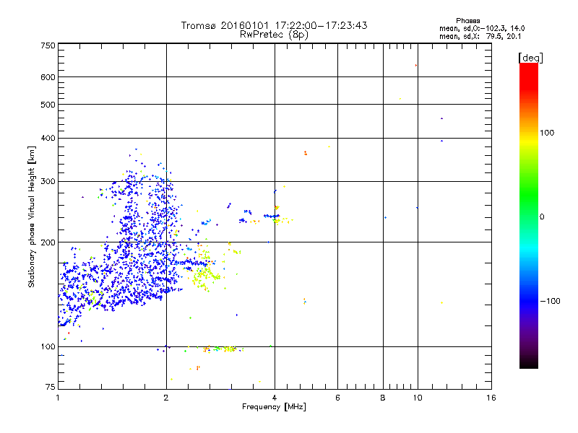Click the phase color scale bar
The image size is (578, 433).
pyautogui.click(x=529, y=215)
